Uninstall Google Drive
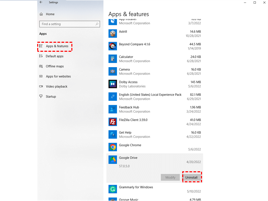The height and width of the screenshot is (201, 268). click(x=191, y=177)
